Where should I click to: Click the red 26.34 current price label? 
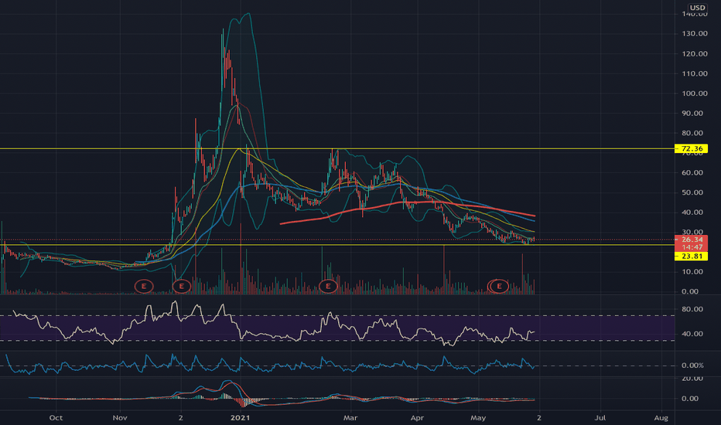(691, 240)
